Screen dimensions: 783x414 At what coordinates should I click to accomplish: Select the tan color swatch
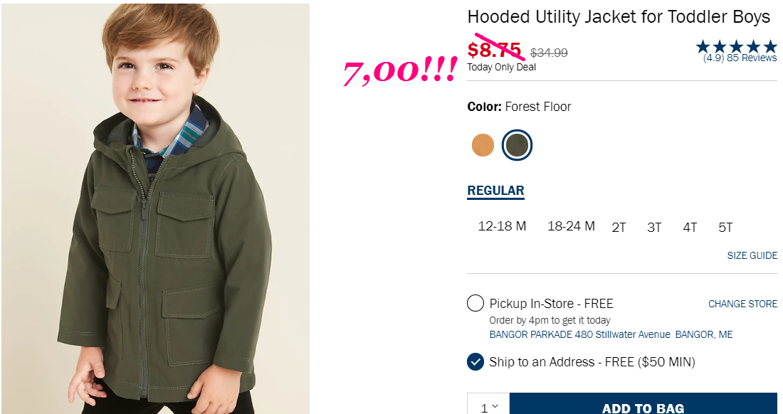(x=483, y=145)
